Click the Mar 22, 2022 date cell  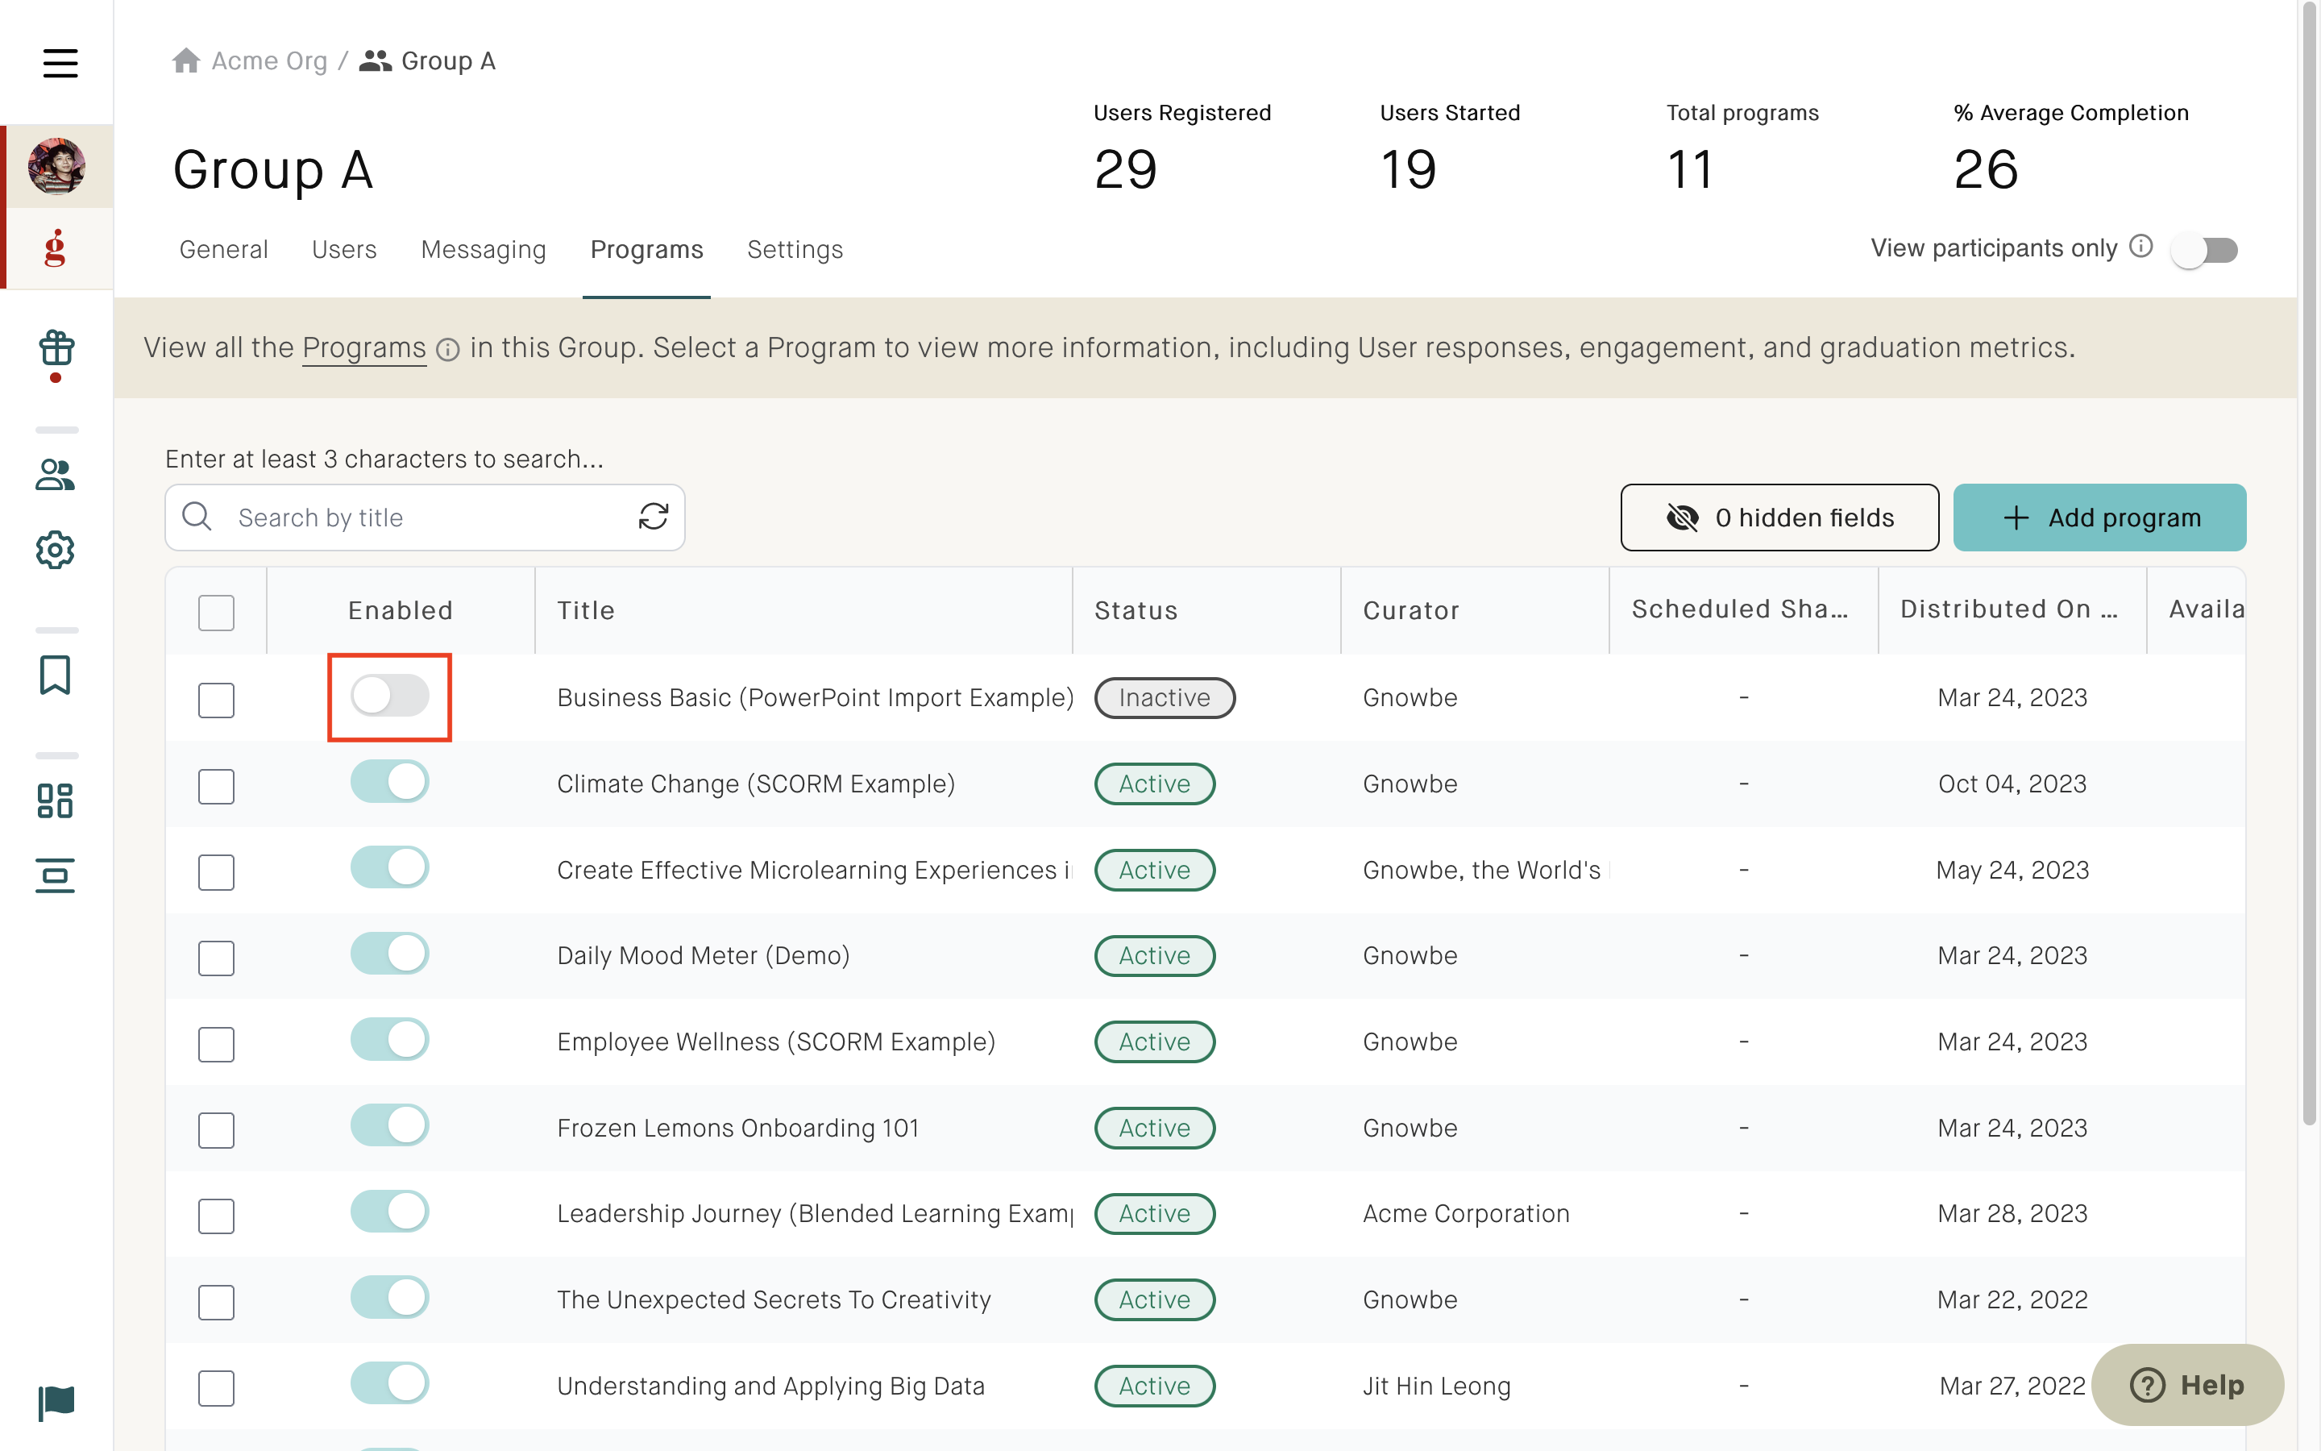pyautogui.click(x=2012, y=1299)
